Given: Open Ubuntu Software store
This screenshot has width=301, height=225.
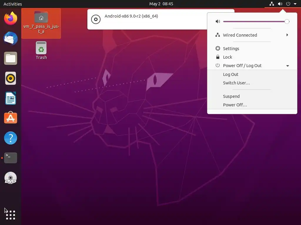Looking at the screenshot, I should pos(11,118).
